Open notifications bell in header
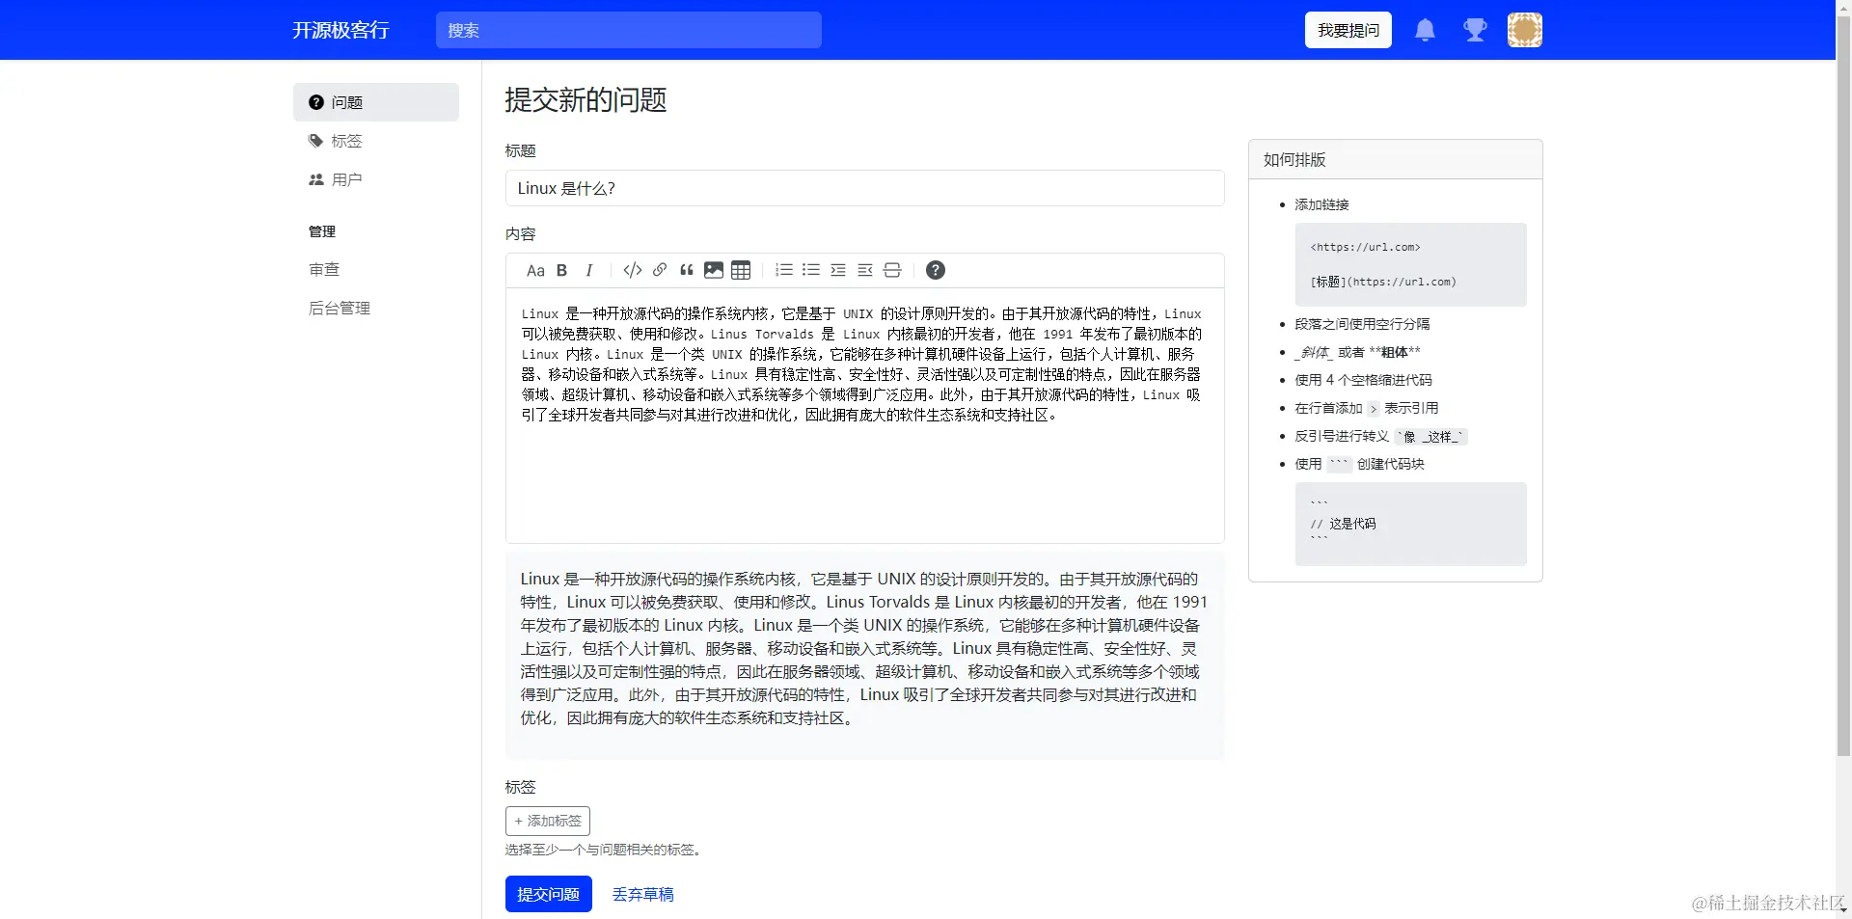This screenshot has width=1852, height=919. 1425,30
